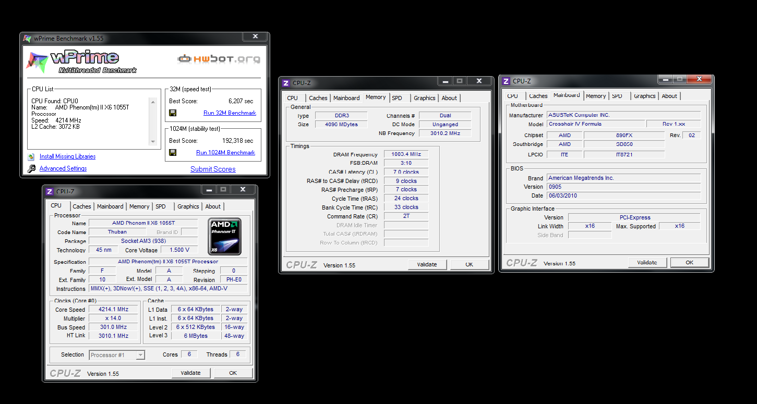The image size is (757, 404).
Task: Click save icon under 1024M Best Score
Action: 173,152
